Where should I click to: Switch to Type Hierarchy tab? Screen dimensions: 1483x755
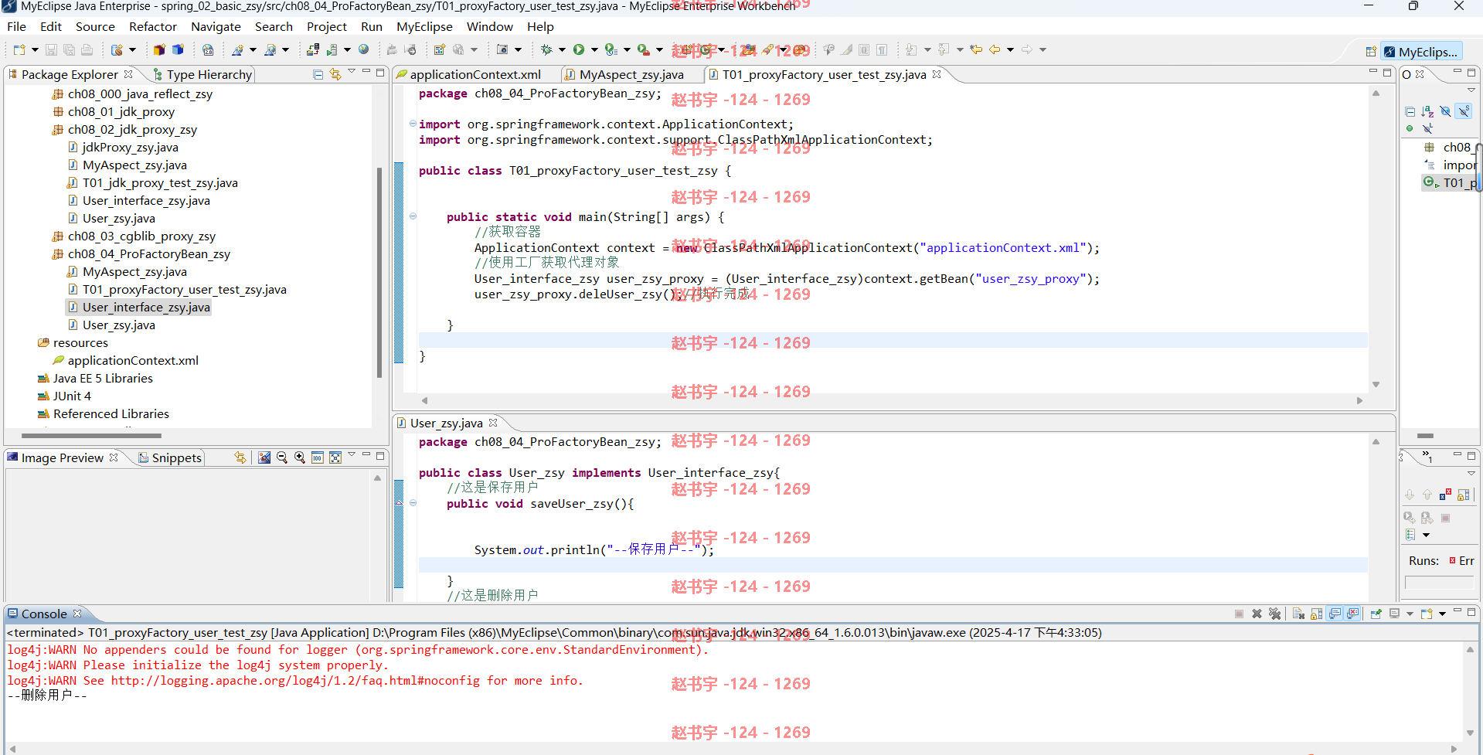[x=202, y=74]
